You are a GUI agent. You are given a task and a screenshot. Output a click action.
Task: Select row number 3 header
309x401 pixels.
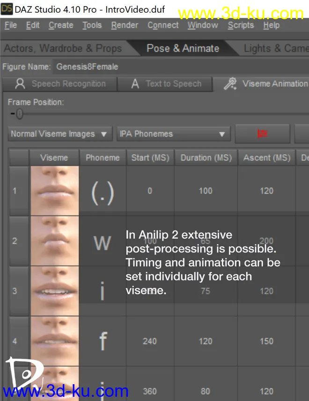click(19, 291)
